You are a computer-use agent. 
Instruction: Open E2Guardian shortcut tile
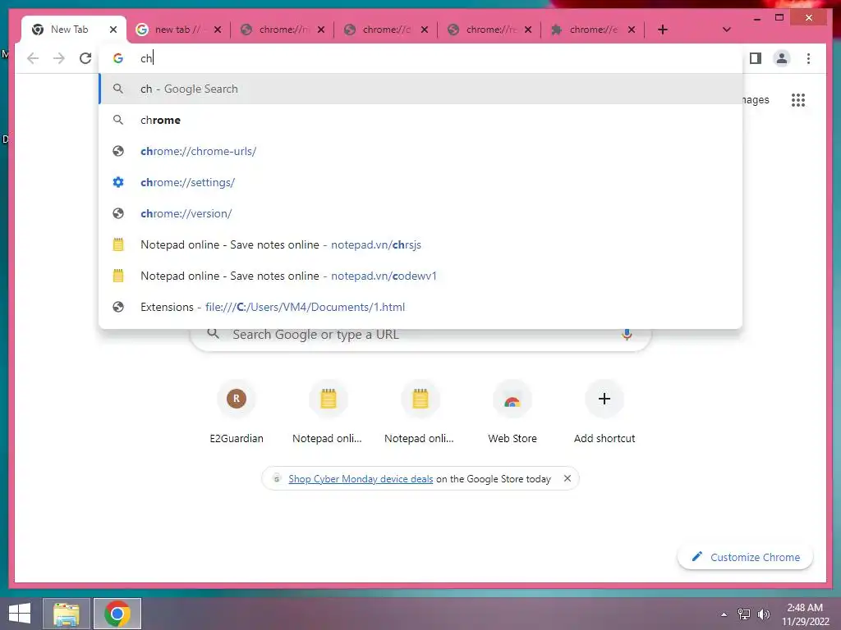237,413
